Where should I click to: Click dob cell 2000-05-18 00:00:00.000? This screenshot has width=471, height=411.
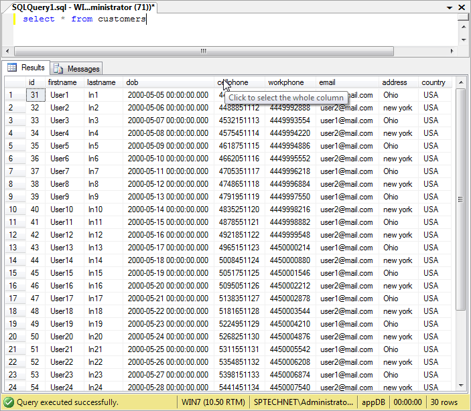(x=169, y=260)
